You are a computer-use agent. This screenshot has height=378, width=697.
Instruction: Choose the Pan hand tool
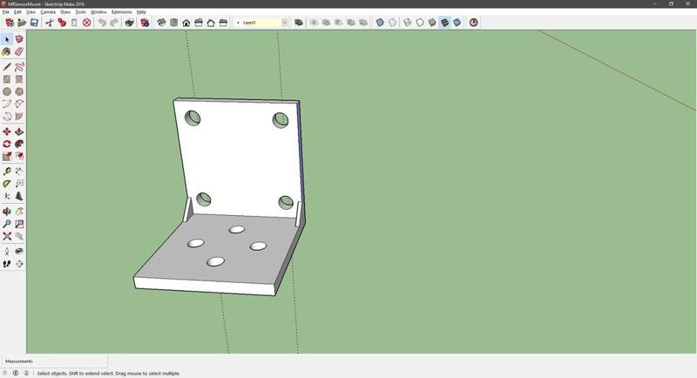19,212
